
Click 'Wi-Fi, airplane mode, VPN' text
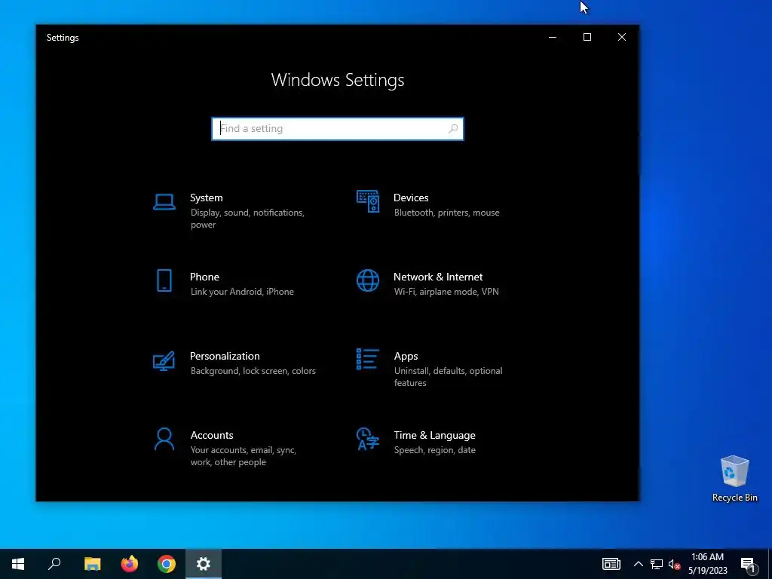click(x=446, y=292)
